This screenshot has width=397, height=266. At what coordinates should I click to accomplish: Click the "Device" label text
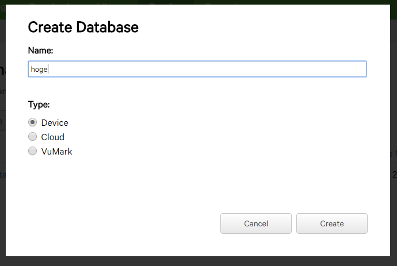point(55,123)
